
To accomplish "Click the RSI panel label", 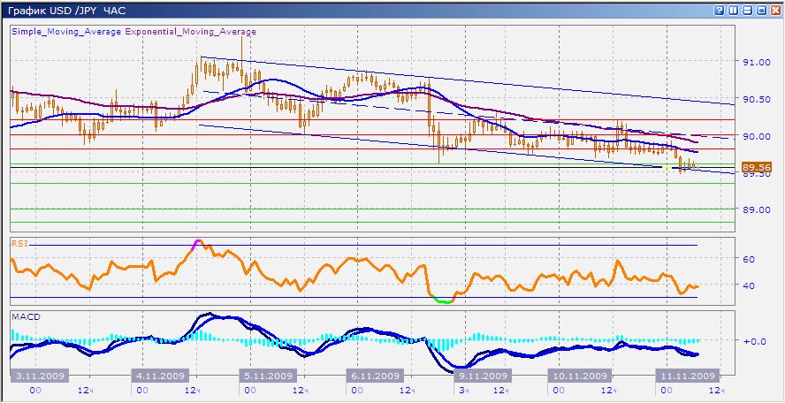I will 19,241.
